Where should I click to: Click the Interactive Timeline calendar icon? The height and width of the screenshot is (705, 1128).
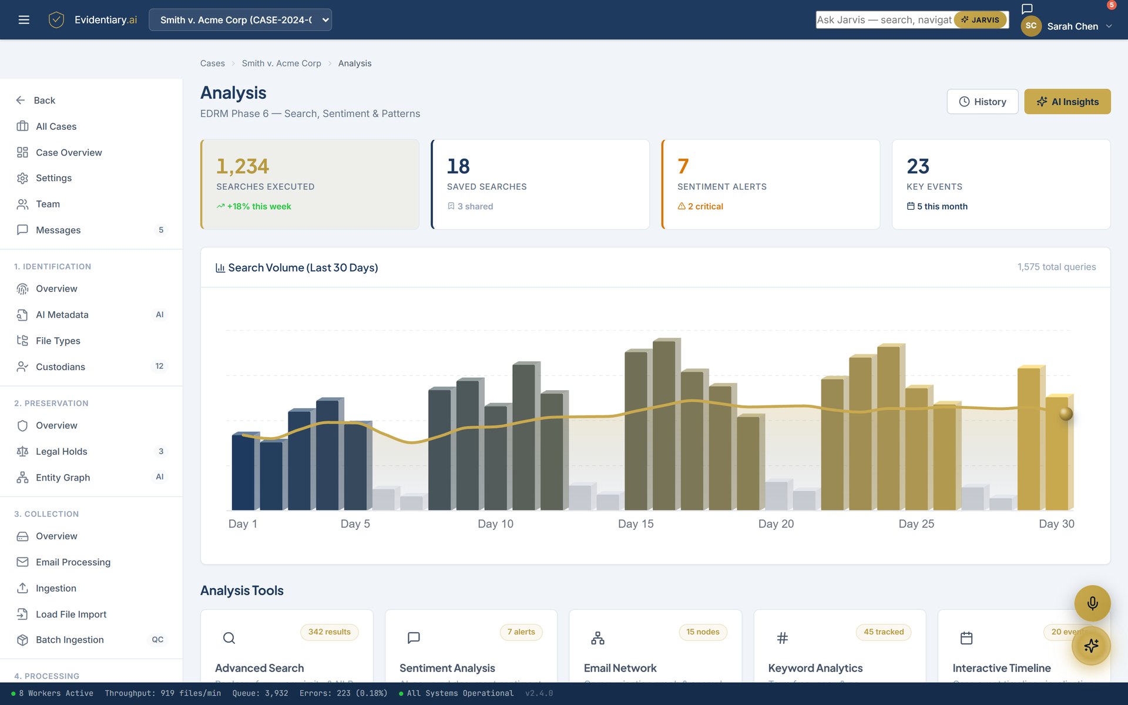coord(966,638)
